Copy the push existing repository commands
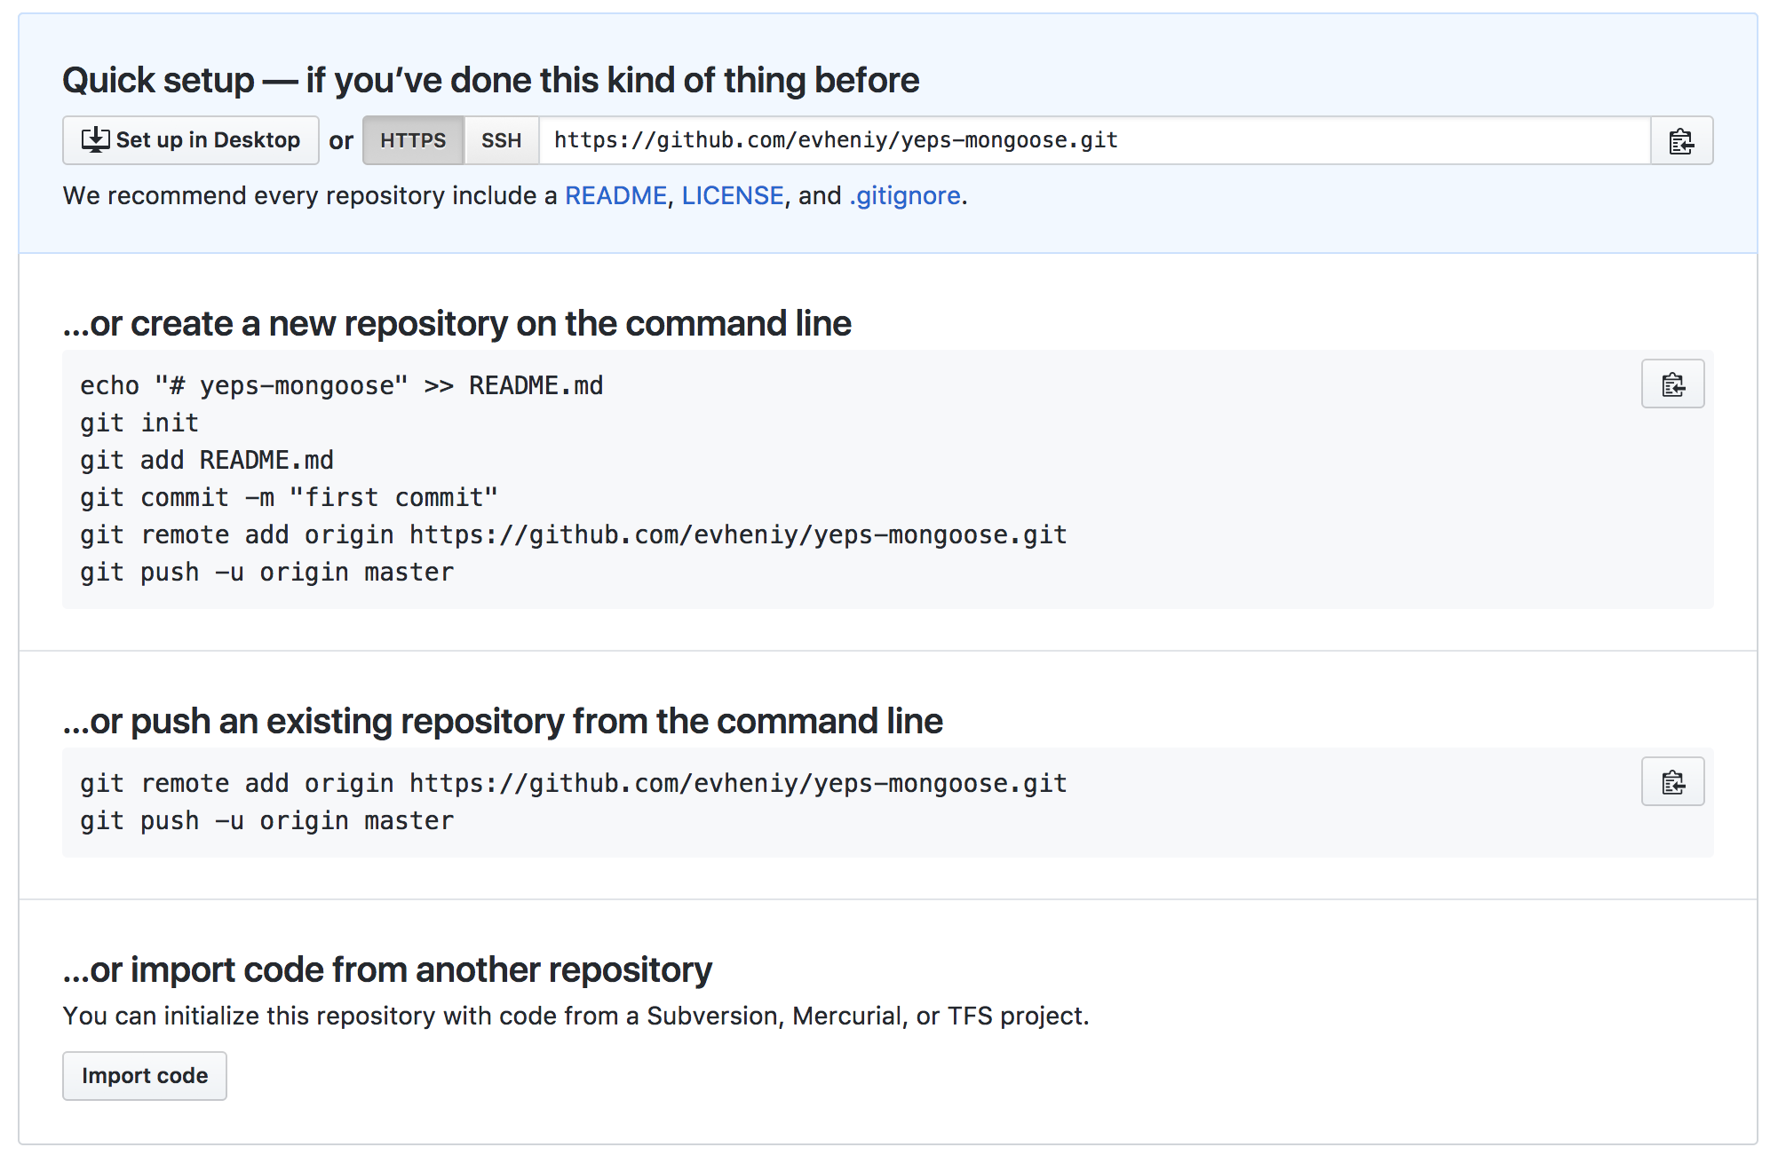The width and height of the screenshot is (1778, 1163). (x=1672, y=782)
